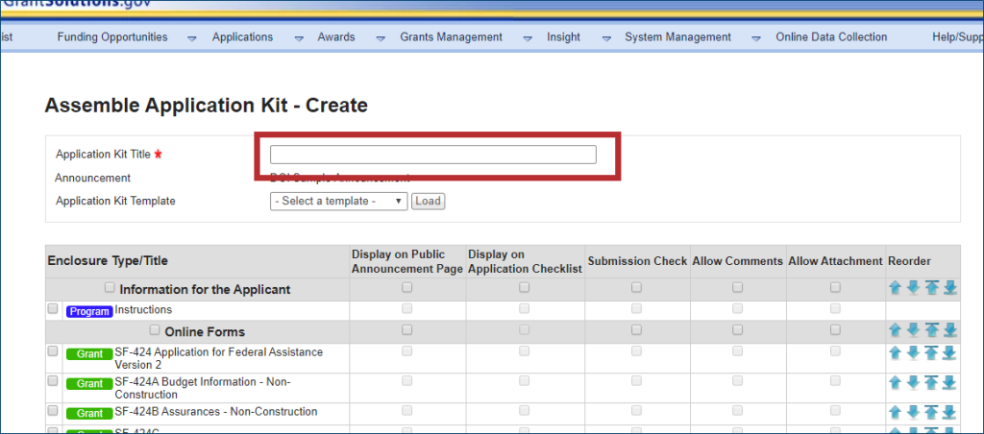Open the Awards menu
Screen dimensions: 984x434
pos(336,37)
